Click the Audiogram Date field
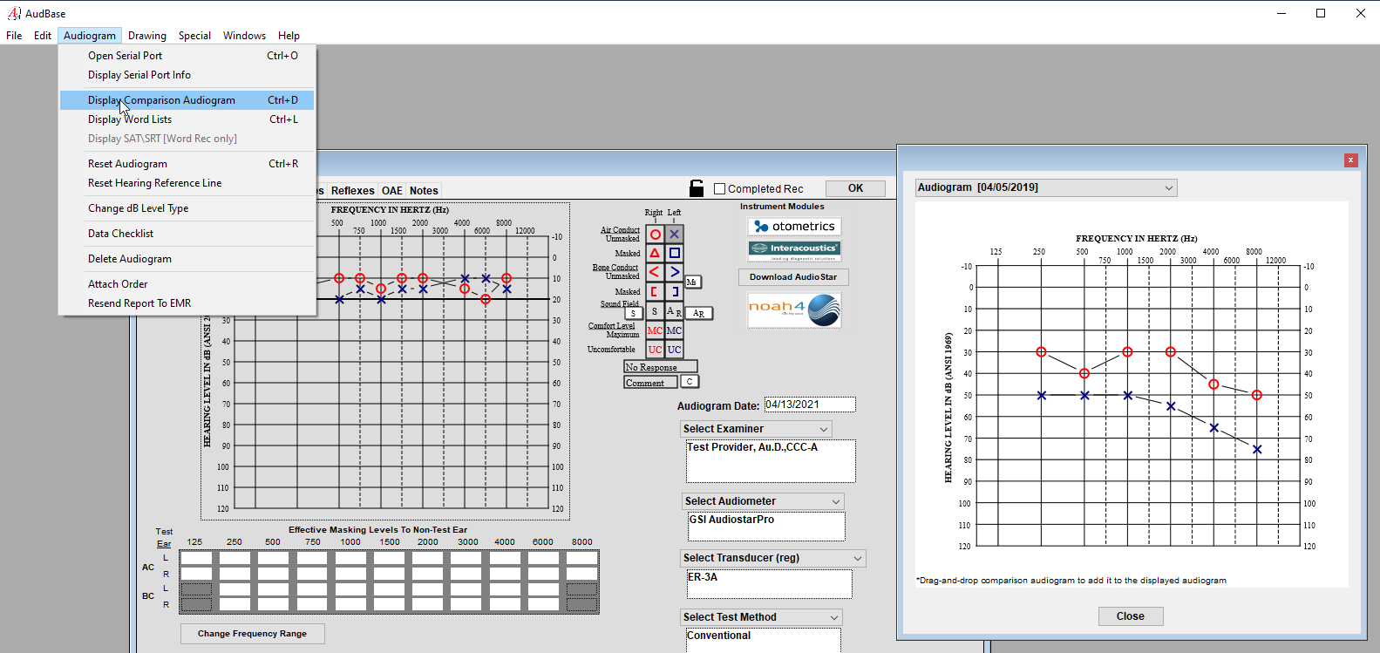 810,405
